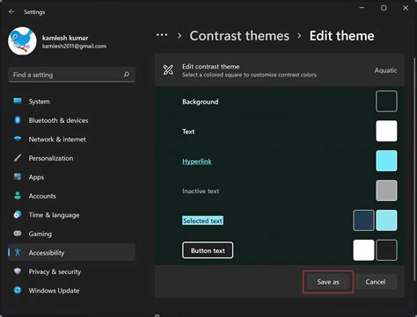Expand the breadcrumb ellipsis menu
The height and width of the screenshot is (317, 417).
click(x=162, y=35)
